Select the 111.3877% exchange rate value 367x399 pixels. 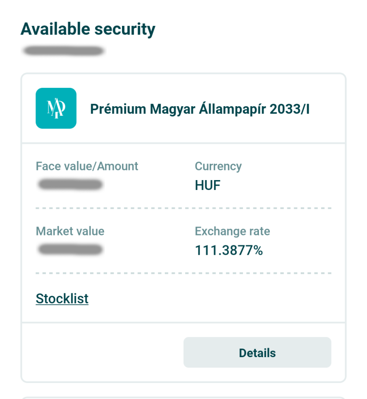point(229,250)
